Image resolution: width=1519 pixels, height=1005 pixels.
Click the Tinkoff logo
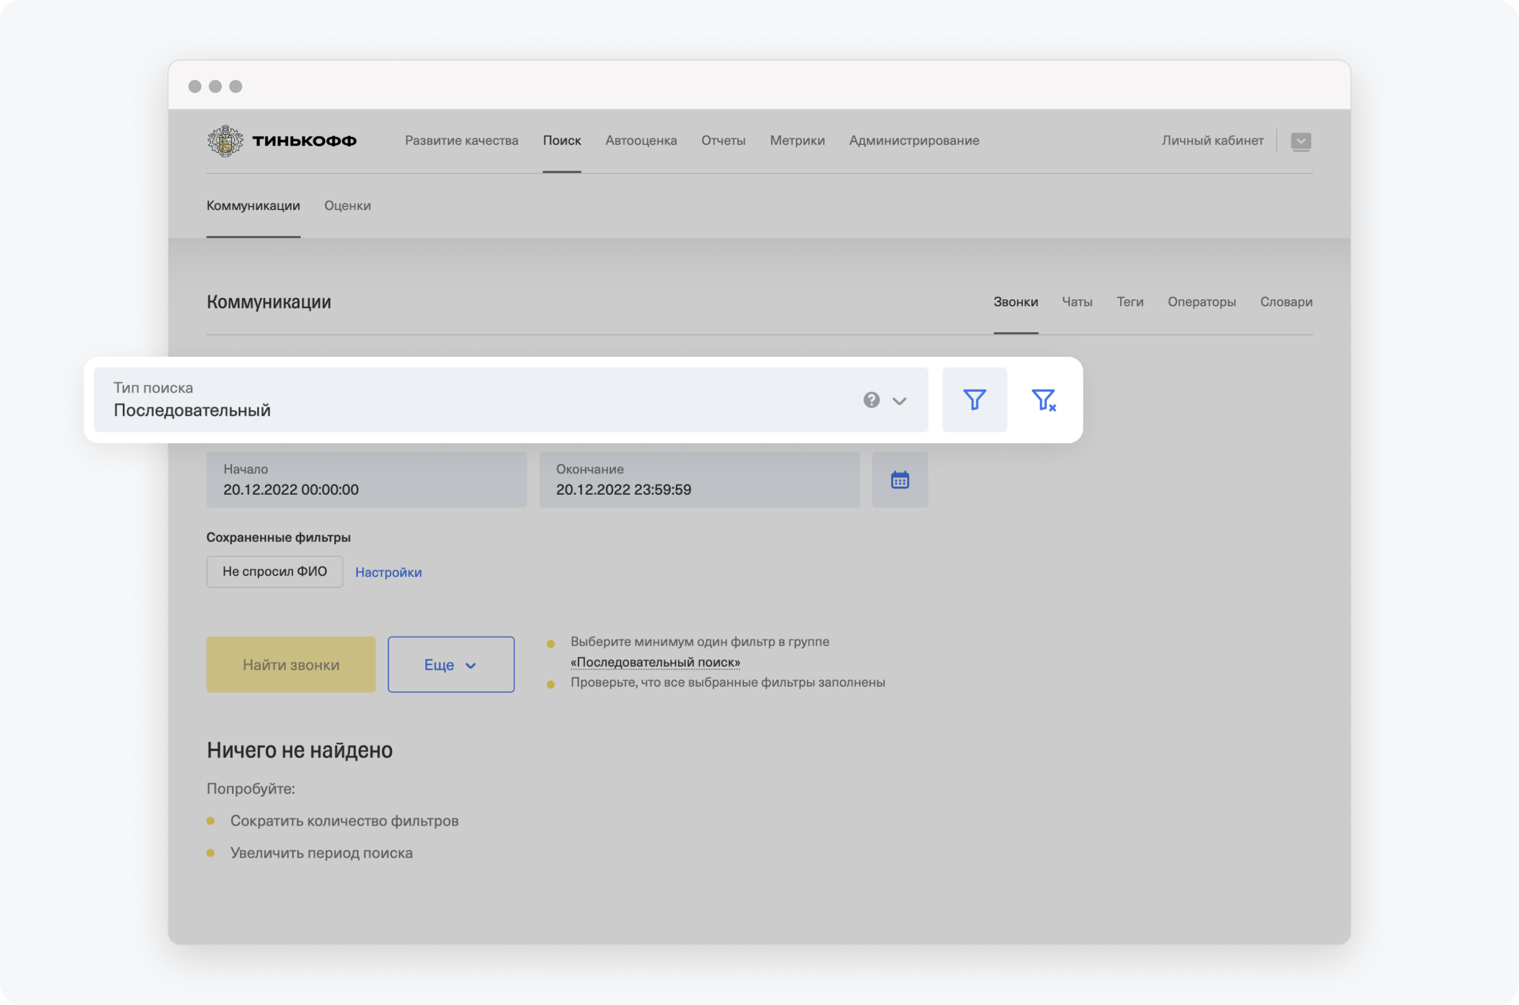(x=282, y=141)
